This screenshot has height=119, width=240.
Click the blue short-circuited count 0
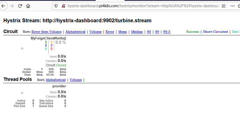46,46
